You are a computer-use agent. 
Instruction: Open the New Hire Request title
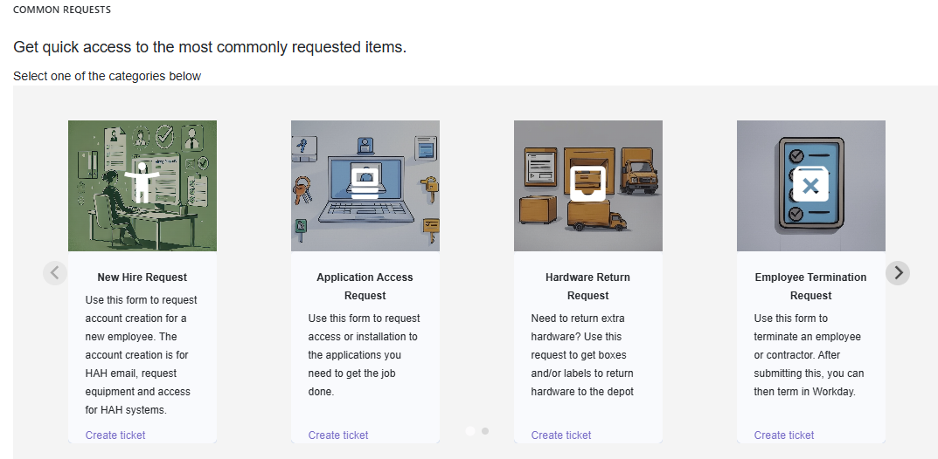[x=142, y=277]
